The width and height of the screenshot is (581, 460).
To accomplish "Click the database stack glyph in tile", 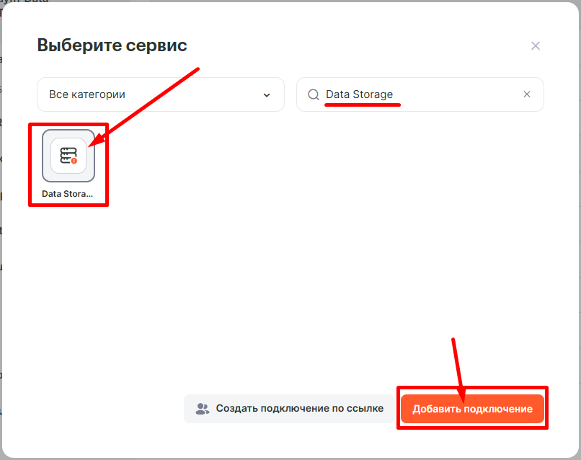I will [67, 155].
